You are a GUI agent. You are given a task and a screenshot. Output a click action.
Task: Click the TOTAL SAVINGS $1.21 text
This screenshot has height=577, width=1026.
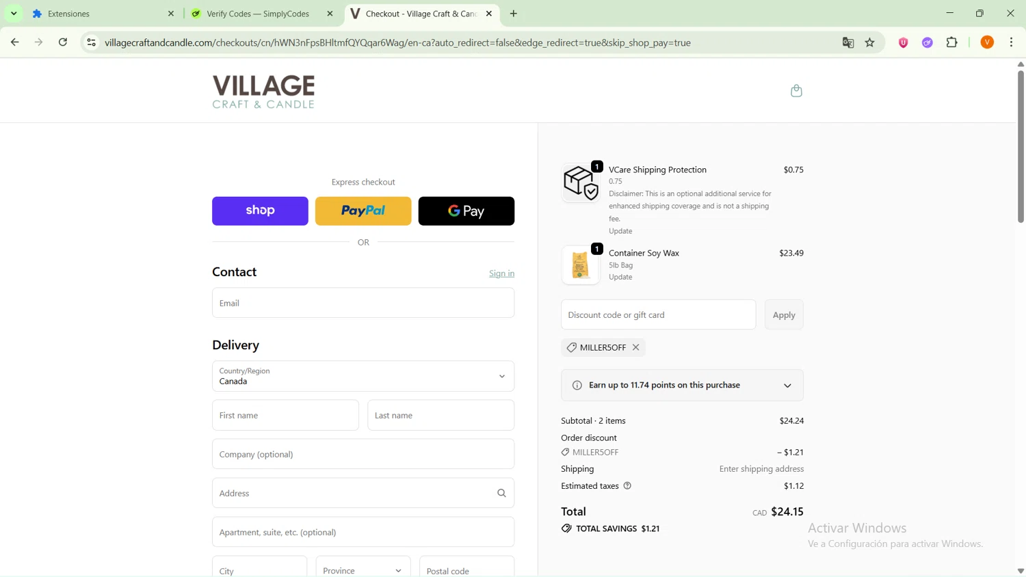(x=618, y=528)
